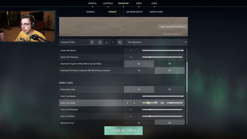Open the Aim Down Sights sub-tab
The height and width of the screenshot is (139, 247).
pos(134,12)
